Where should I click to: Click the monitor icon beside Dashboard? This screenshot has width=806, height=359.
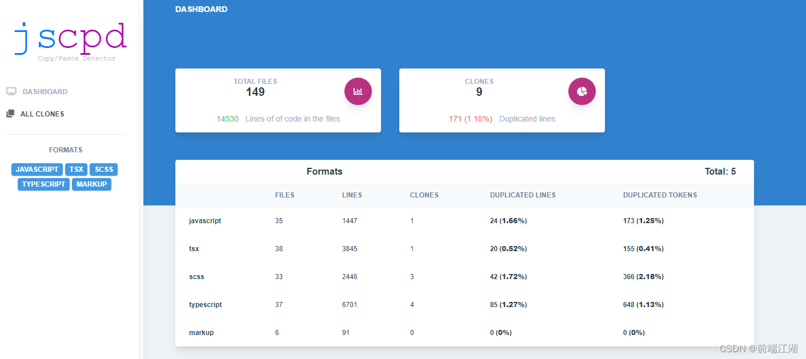click(11, 91)
